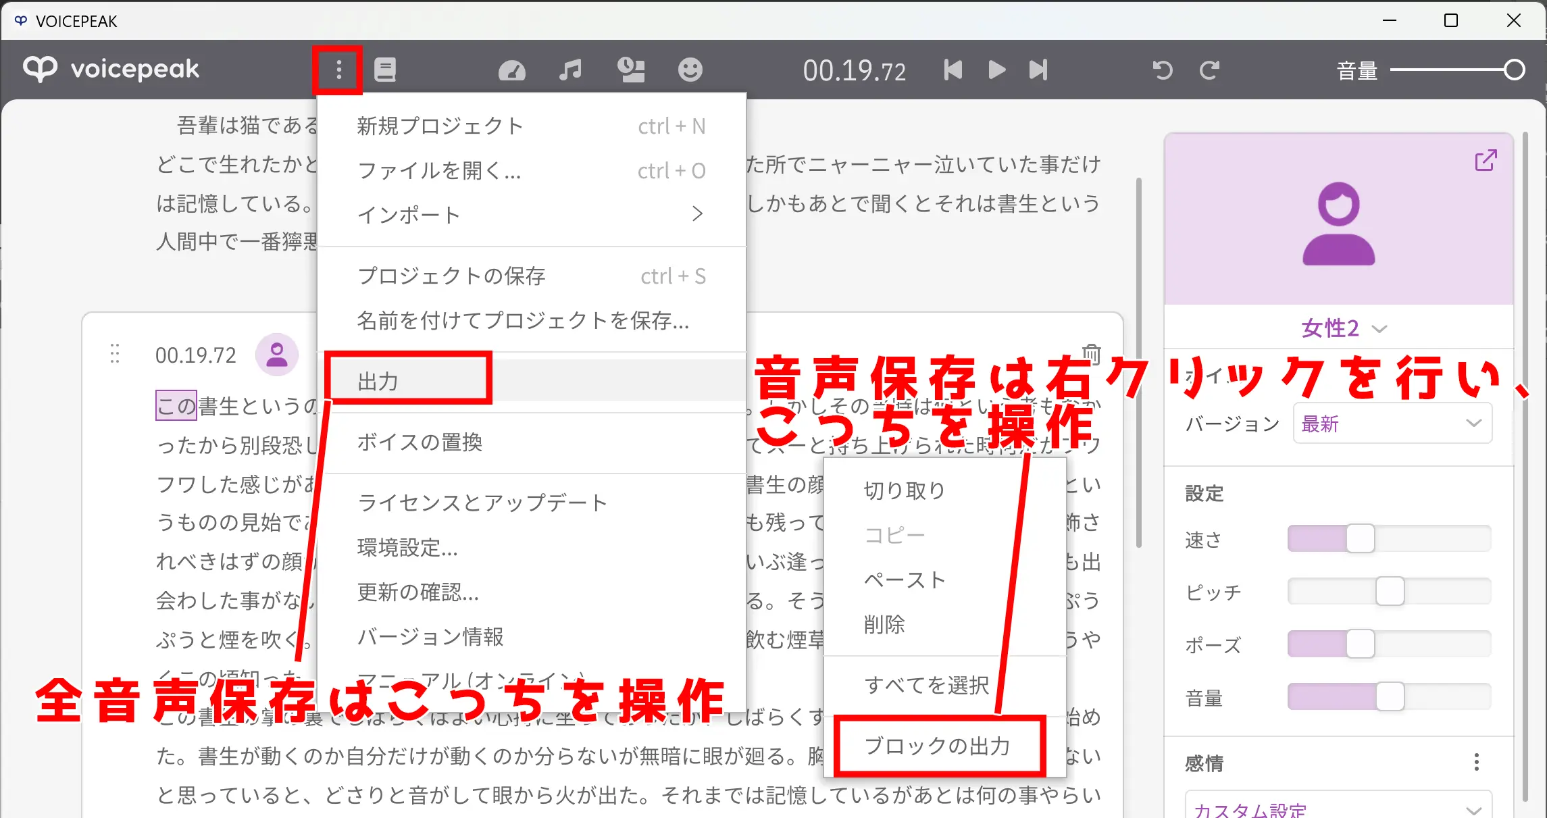Select プロジェクトの保存 menu item
Image resolution: width=1547 pixels, height=818 pixels.
tap(532, 276)
